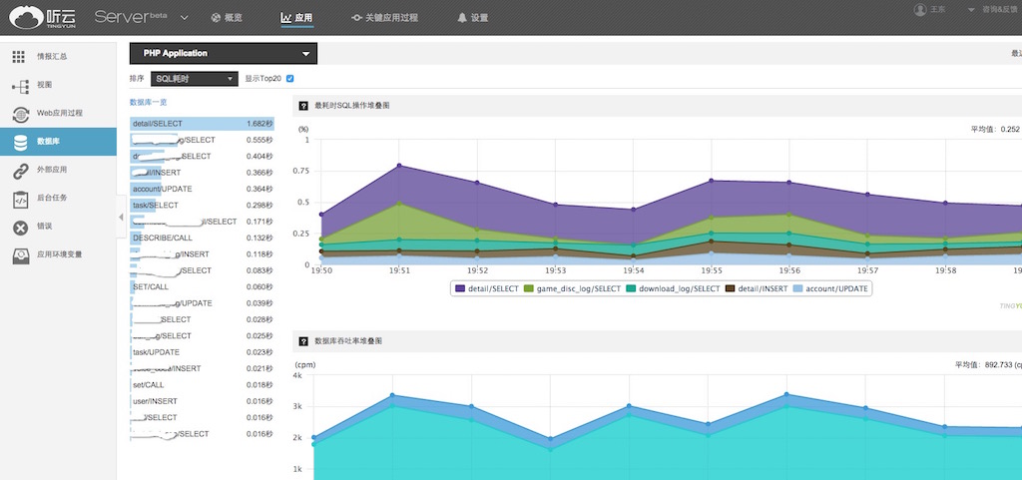Screen dimensions: 1022x480
Task: Select account/UPDATE row in database list
Action: [x=202, y=189]
